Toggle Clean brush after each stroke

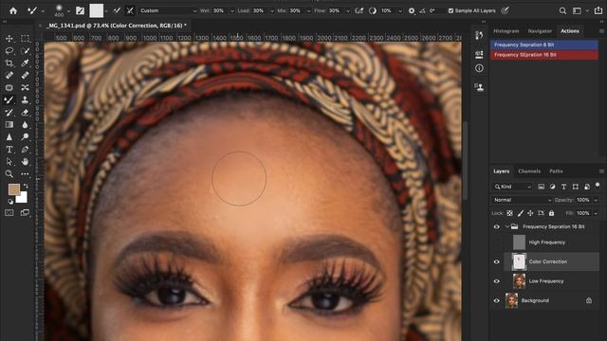(x=130, y=10)
